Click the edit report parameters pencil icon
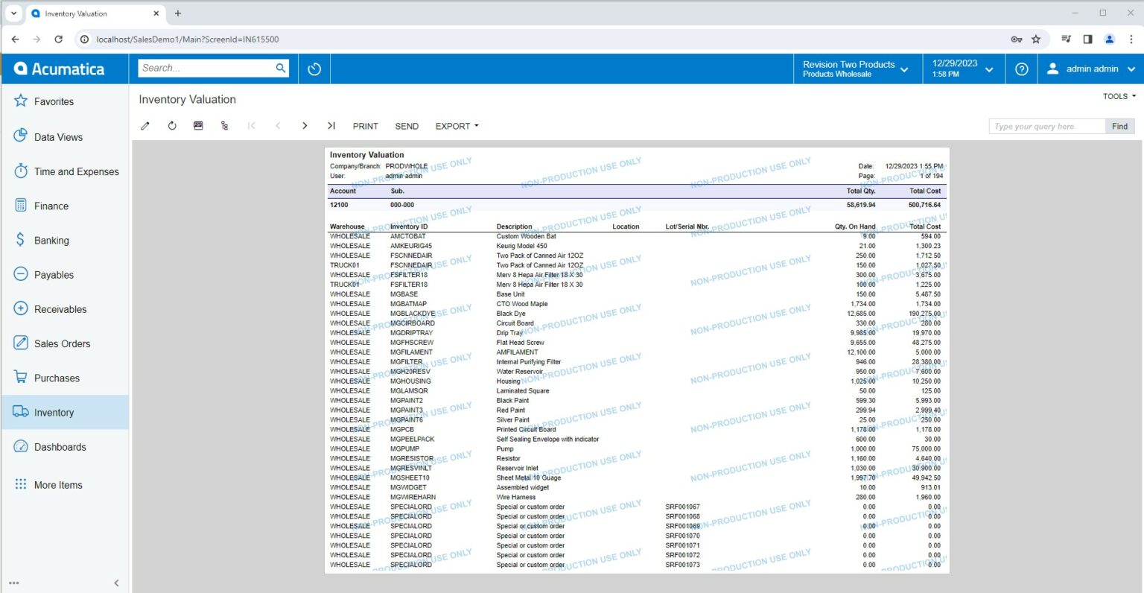The image size is (1144, 593). (x=145, y=126)
